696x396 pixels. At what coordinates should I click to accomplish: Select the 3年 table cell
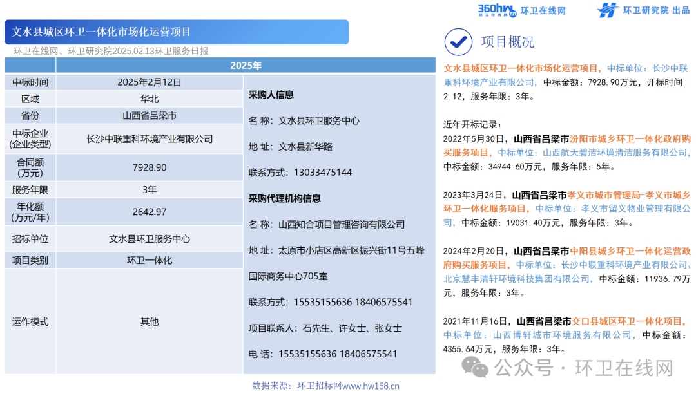[149, 190]
